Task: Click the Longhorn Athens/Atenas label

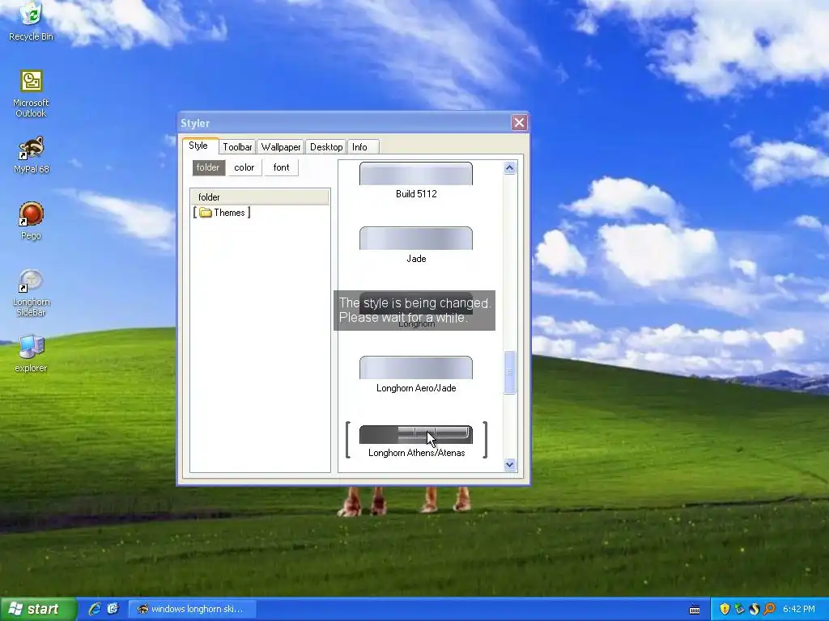Action: coord(417,453)
